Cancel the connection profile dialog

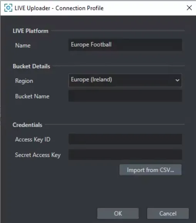(x=168, y=213)
